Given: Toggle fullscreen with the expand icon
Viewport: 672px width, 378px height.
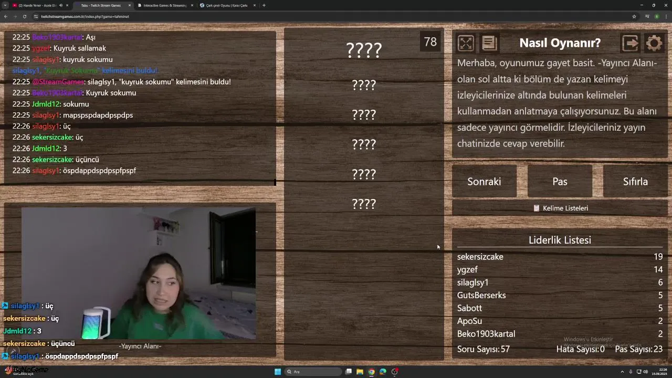Looking at the screenshot, I should tap(466, 43).
